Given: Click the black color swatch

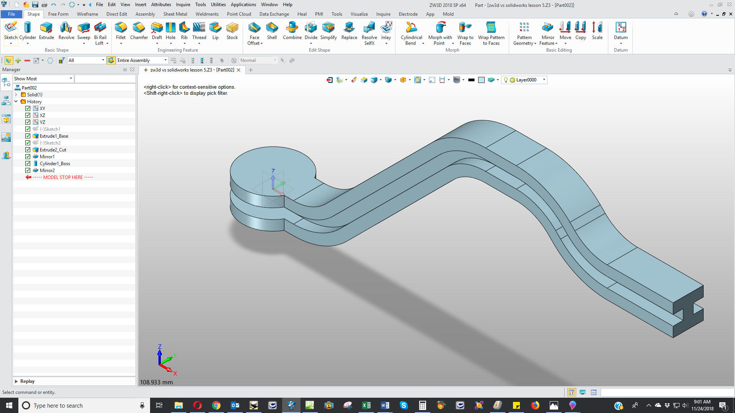Looking at the screenshot, I should tap(471, 80).
